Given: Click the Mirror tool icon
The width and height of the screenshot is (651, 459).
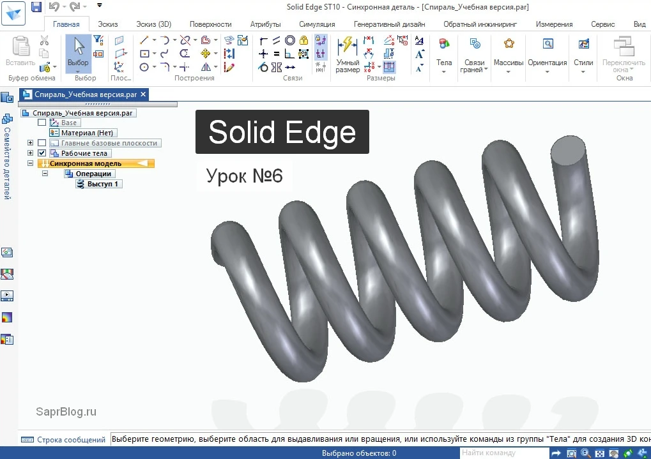Looking at the screenshot, I should point(206,67).
